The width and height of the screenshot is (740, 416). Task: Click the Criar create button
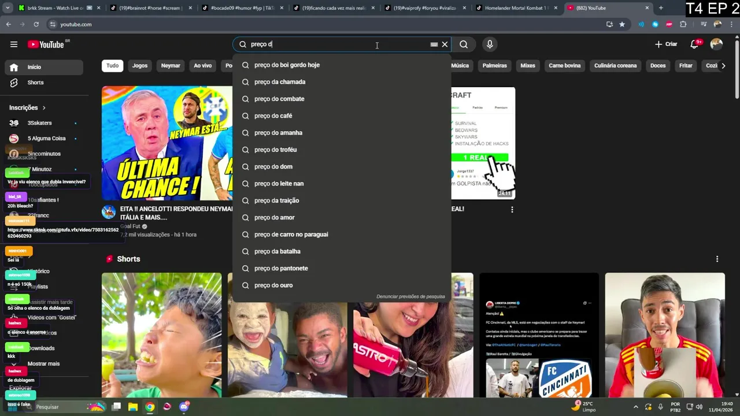[666, 44]
